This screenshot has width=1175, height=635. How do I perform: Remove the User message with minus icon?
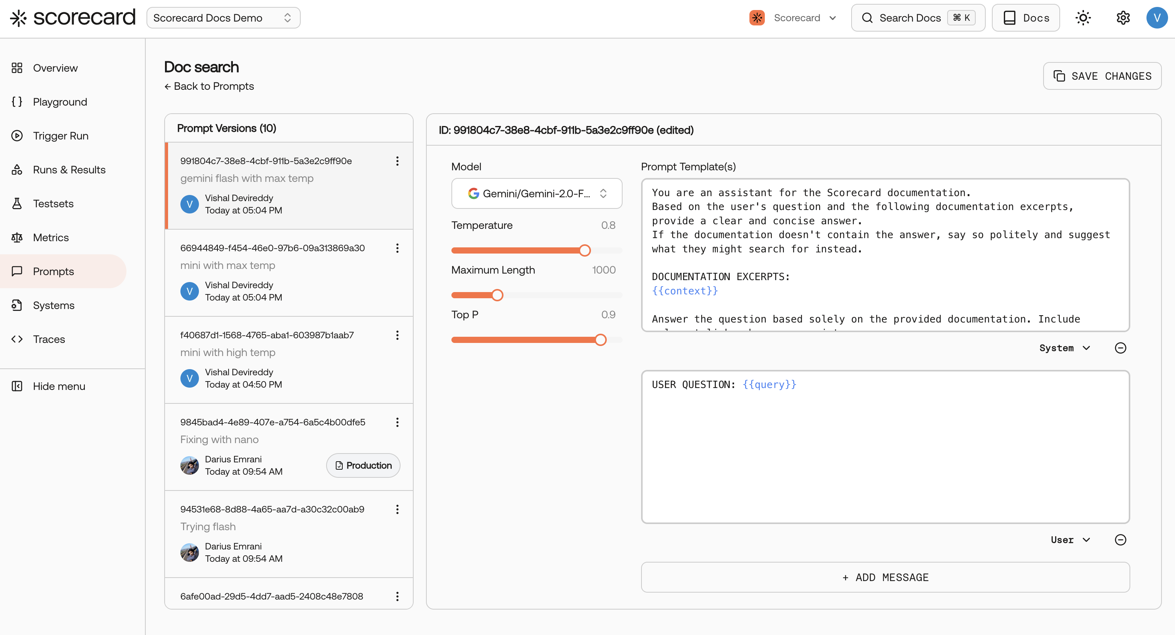click(1120, 540)
